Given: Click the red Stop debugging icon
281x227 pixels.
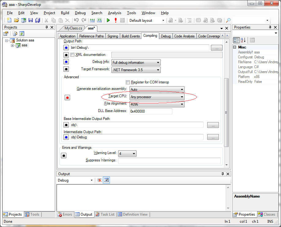Looking at the screenshot, I should click(x=115, y=21).
